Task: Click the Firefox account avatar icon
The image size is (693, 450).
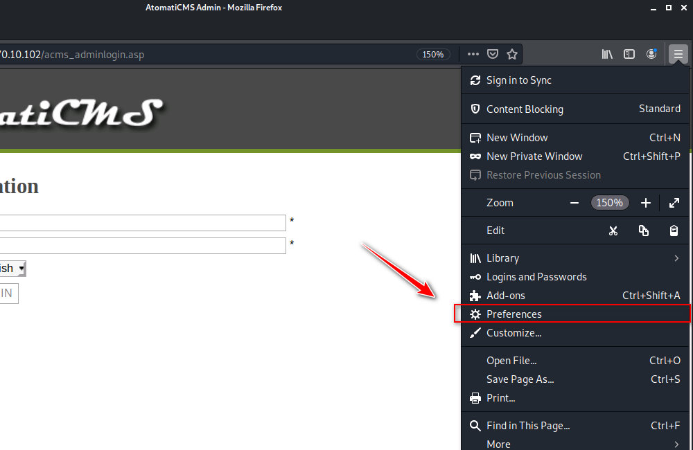Action: (651, 54)
